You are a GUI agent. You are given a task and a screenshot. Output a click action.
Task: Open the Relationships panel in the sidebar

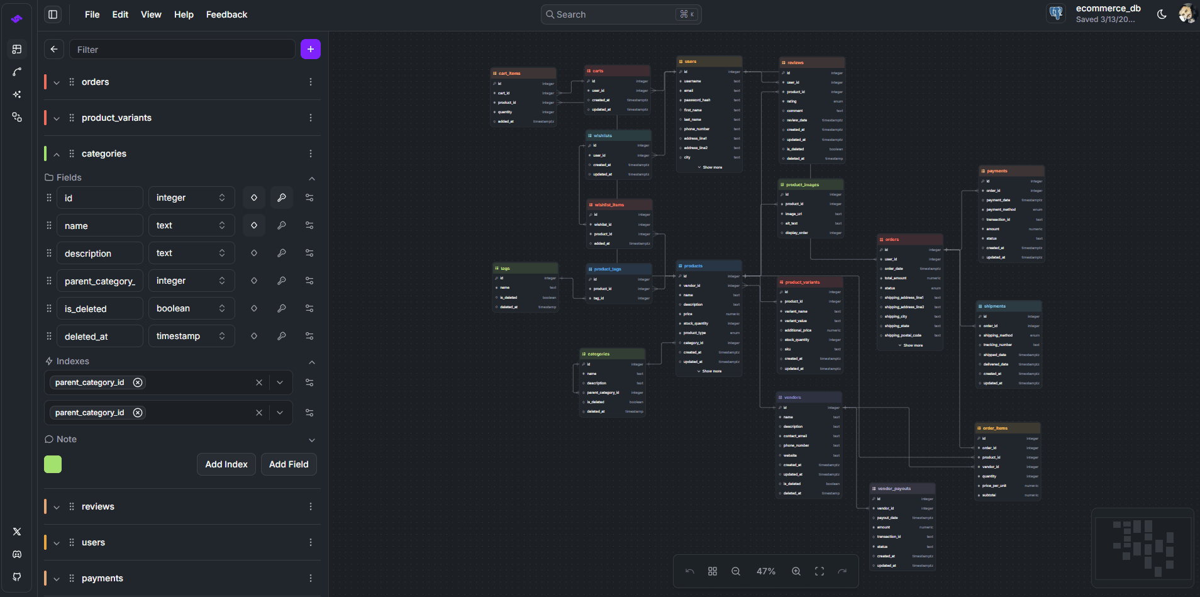pyautogui.click(x=18, y=72)
